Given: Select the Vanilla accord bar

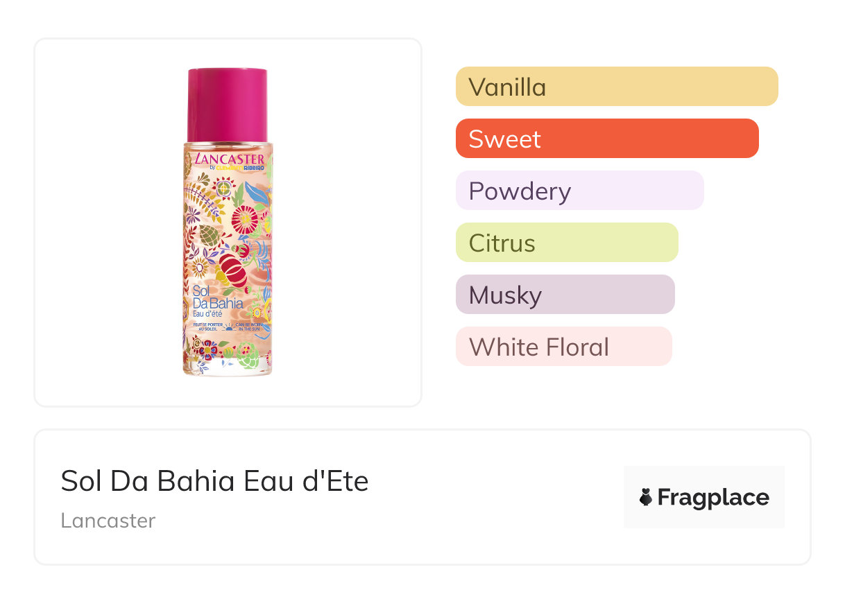Looking at the screenshot, I should pyautogui.click(x=616, y=87).
